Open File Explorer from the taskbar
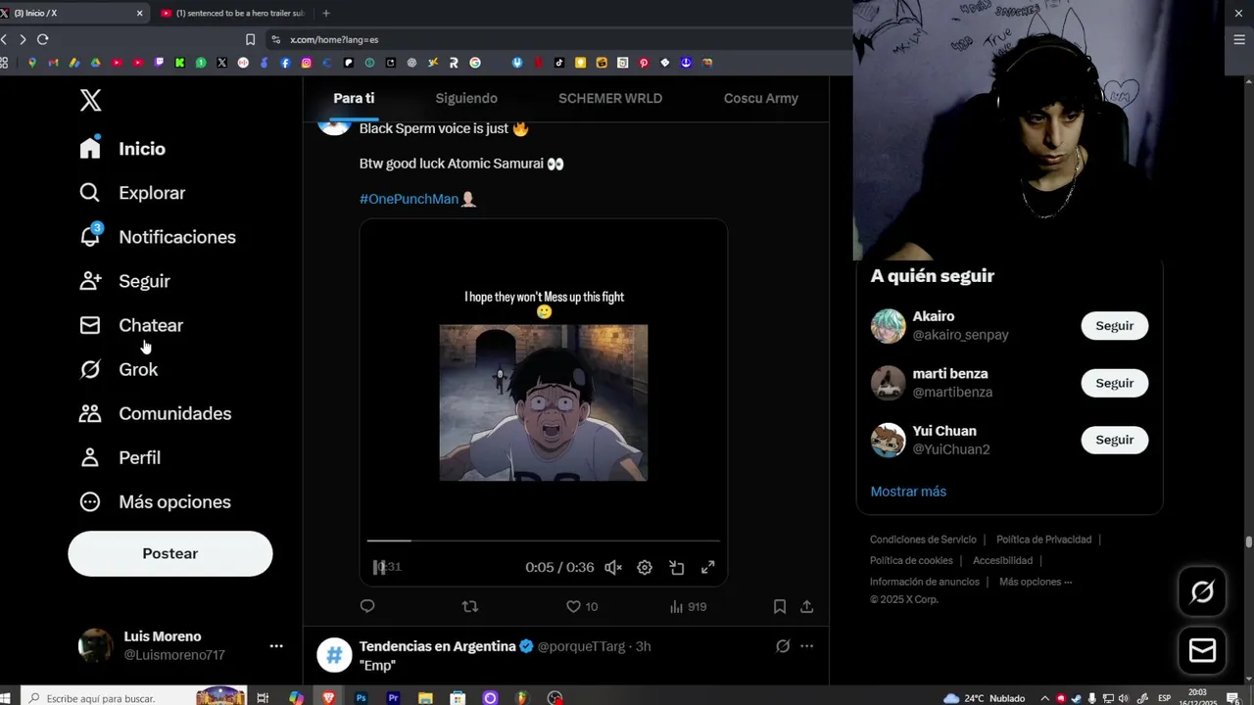Image resolution: width=1254 pixels, height=705 pixels. 425,698
